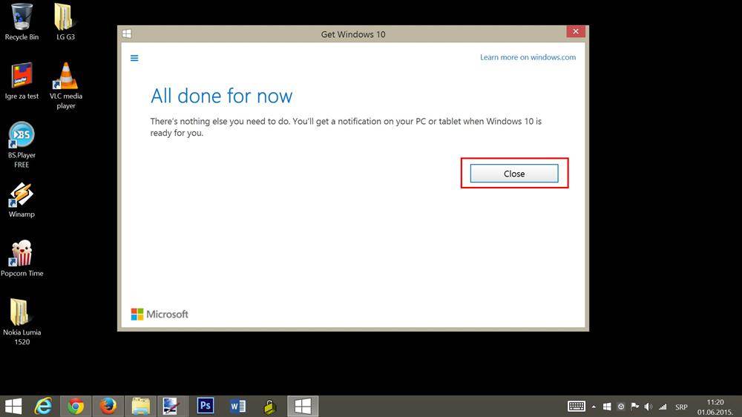Click the Close button in the dialog

pyautogui.click(x=513, y=174)
